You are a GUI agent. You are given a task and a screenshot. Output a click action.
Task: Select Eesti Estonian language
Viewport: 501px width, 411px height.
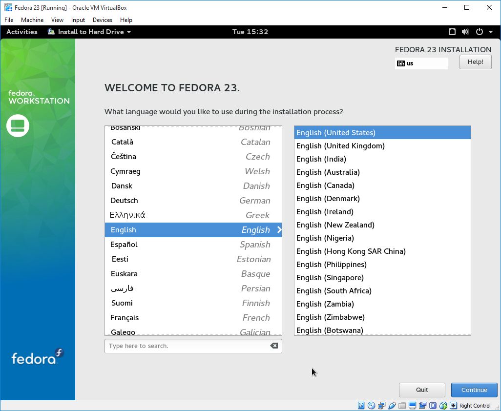[x=193, y=259]
